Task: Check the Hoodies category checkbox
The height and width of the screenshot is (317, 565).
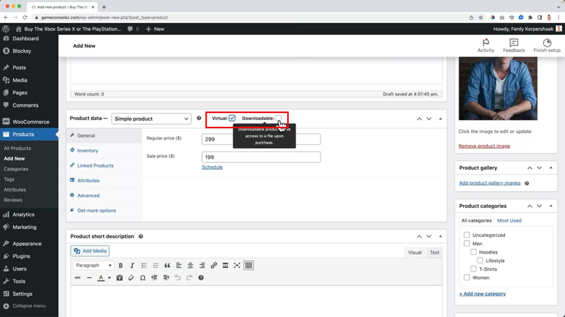Action: point(473,252)
